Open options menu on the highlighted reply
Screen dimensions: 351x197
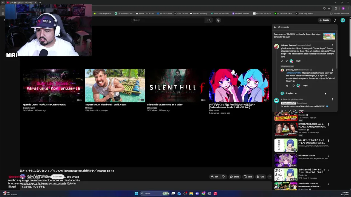(332, 70)
